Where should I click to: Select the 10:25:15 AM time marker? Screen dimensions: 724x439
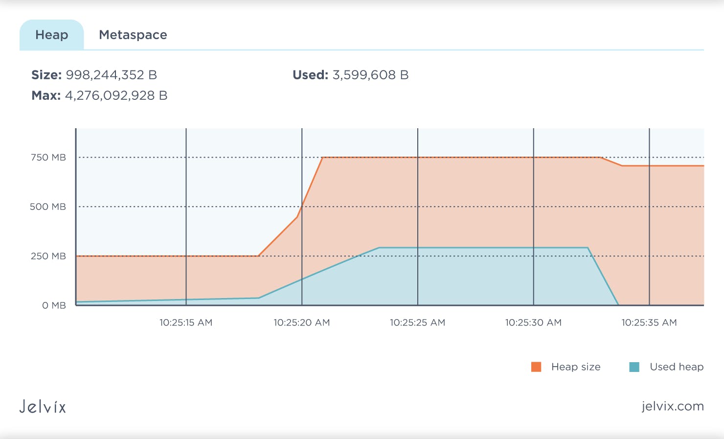(x=186, y=323)
